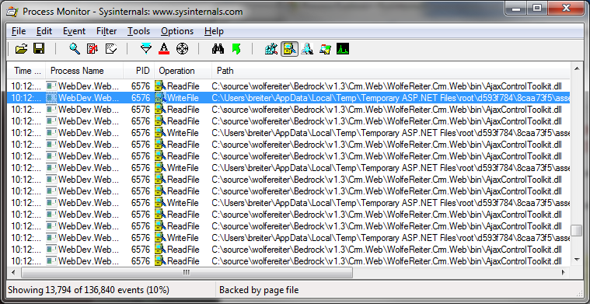This screenshot has width=590, height=304.
Task: Open the Event menu
Action: coord(74,31)
